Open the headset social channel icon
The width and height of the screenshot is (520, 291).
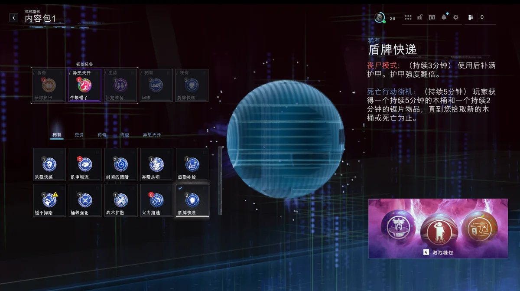click(432, 17)
